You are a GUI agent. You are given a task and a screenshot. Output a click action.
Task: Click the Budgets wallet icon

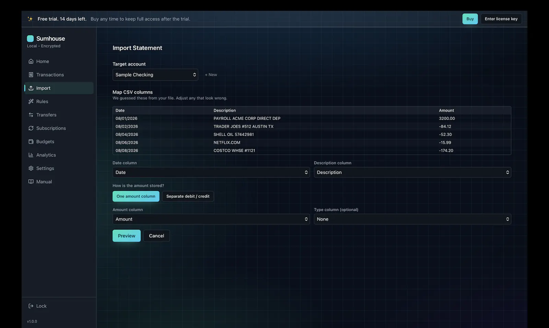tap(31, 142)
